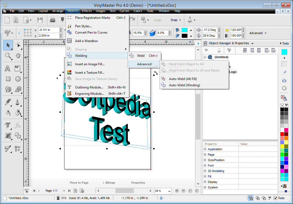Click the New document icon
293x204 pixels.
click(7, 20)
